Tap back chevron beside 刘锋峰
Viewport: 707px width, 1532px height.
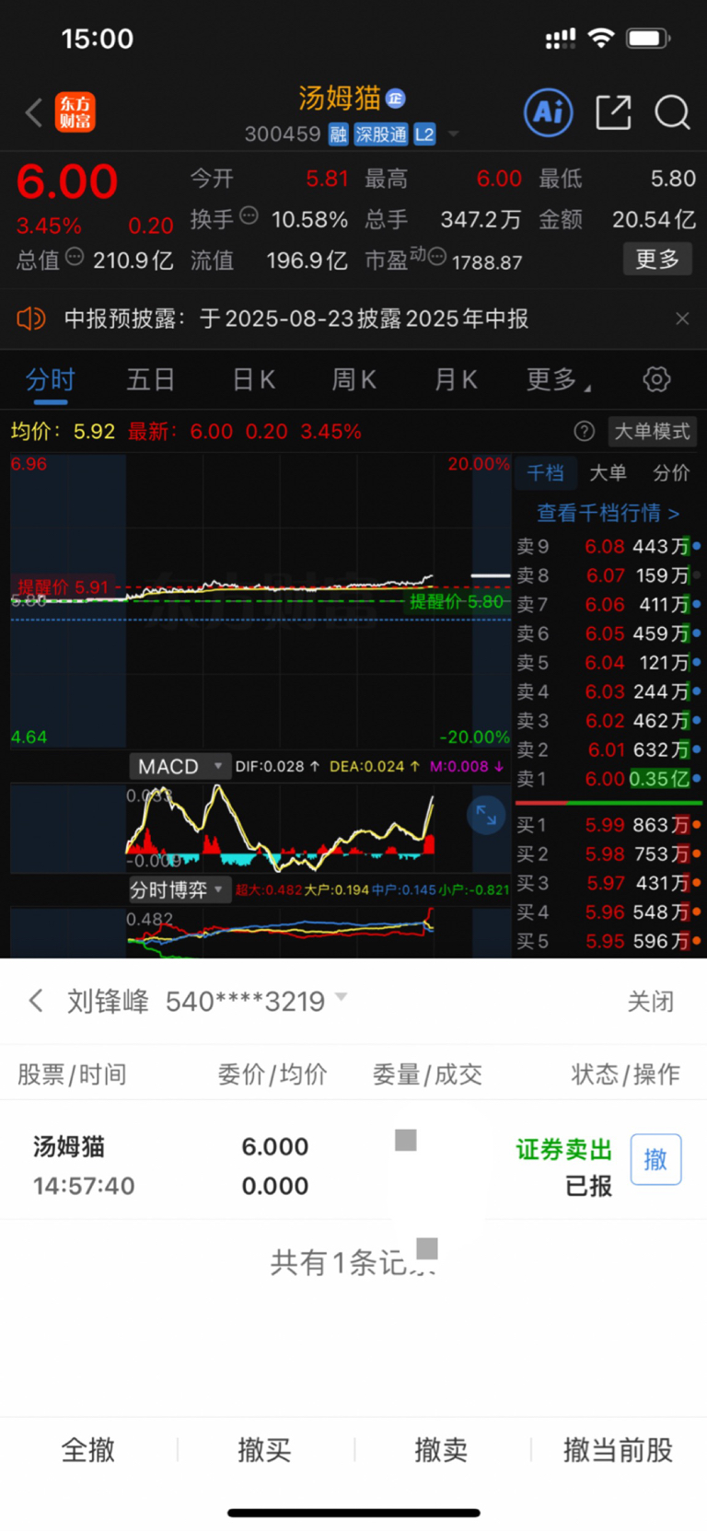(36, 1001)
